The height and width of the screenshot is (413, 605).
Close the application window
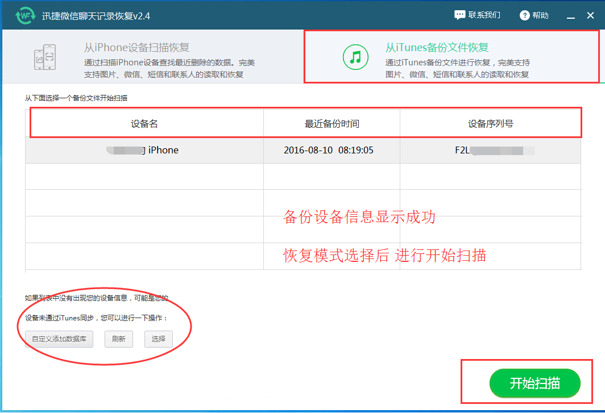tap(590, 15)
